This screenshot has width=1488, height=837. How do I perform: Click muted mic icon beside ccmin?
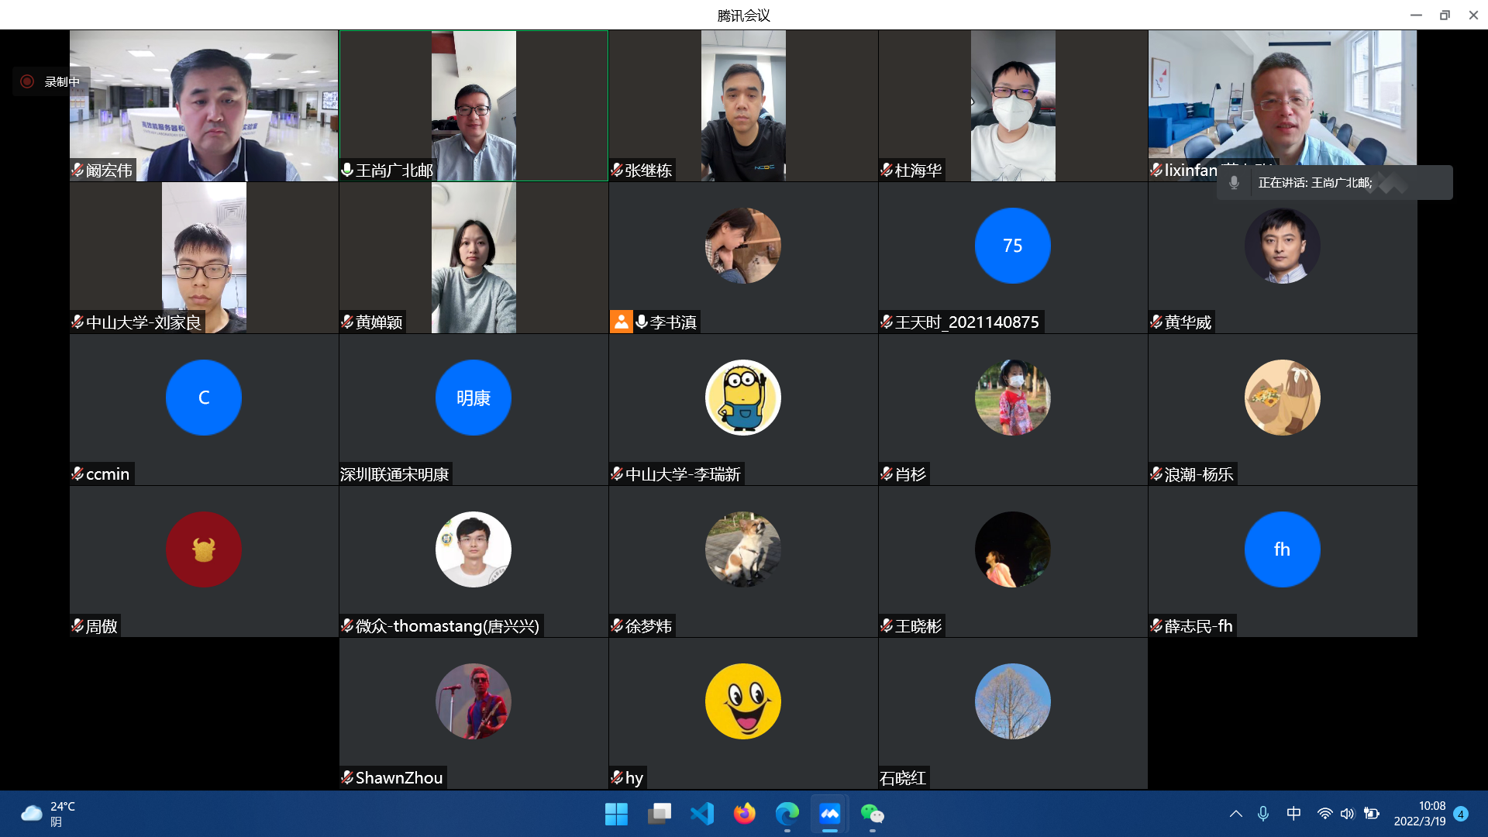pyautogui.click(x=77, y=474)
